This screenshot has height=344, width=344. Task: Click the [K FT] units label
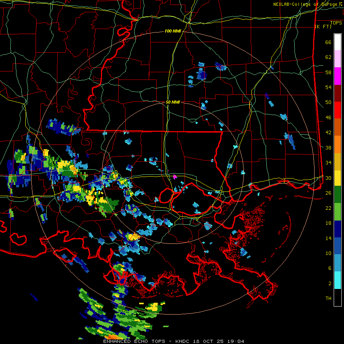tap(323, 26)
